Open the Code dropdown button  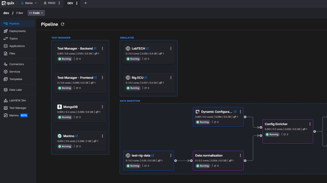pyautogui.click(x=36, y=13)
